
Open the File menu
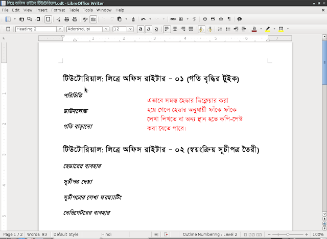click(5, 10)
